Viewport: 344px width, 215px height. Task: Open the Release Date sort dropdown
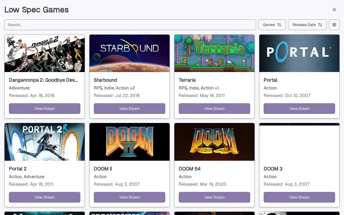click(x=307, y=25)
